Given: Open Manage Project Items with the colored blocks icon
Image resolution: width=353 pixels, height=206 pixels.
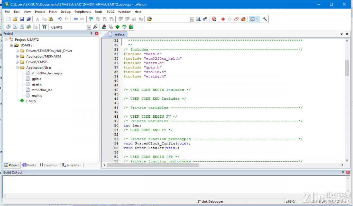Looking at the screenshot, I should coord(104,27).
